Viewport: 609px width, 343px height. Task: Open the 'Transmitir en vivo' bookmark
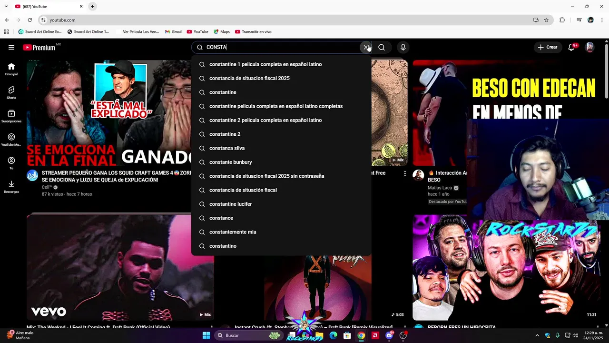point(253,32)
